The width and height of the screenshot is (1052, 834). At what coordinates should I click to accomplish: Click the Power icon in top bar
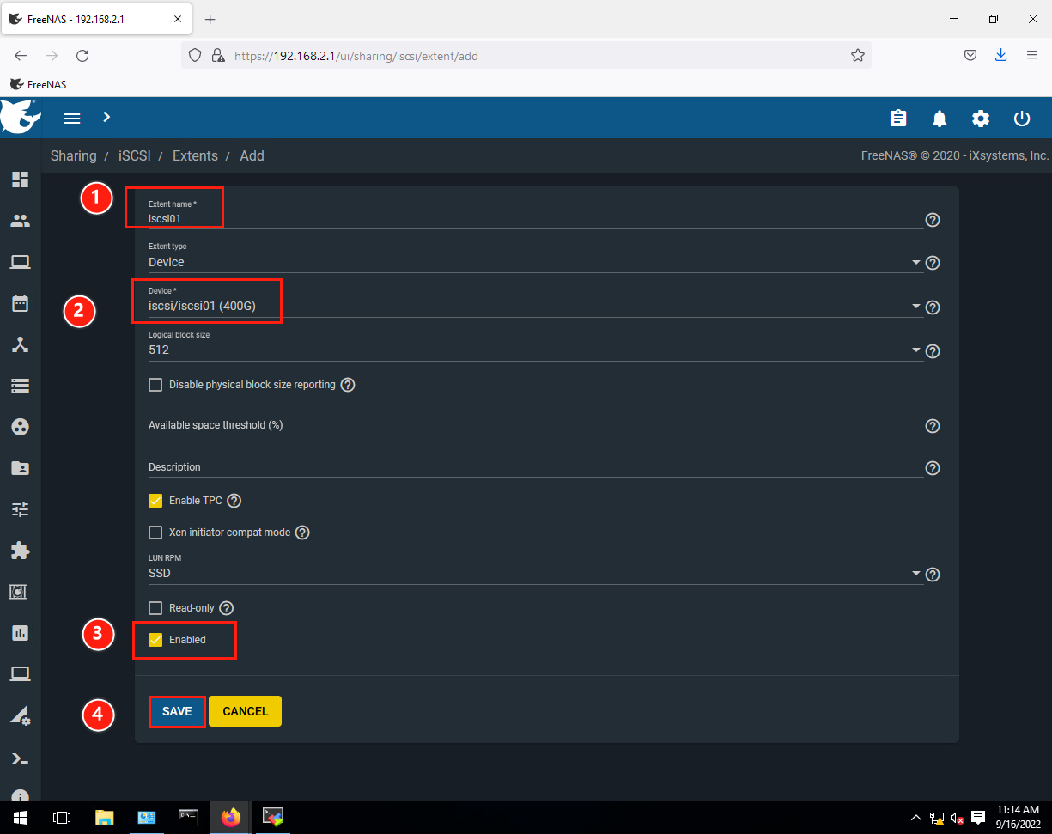click(1022, 119)
